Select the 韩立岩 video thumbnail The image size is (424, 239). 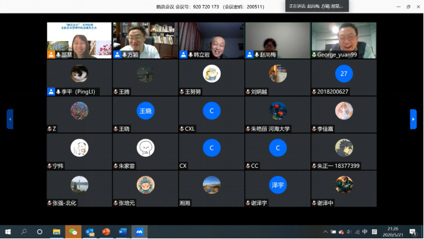coord(212,40)
